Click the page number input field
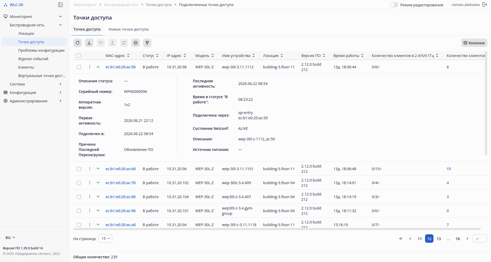This screenshot has height=262, width=491. 480,239
